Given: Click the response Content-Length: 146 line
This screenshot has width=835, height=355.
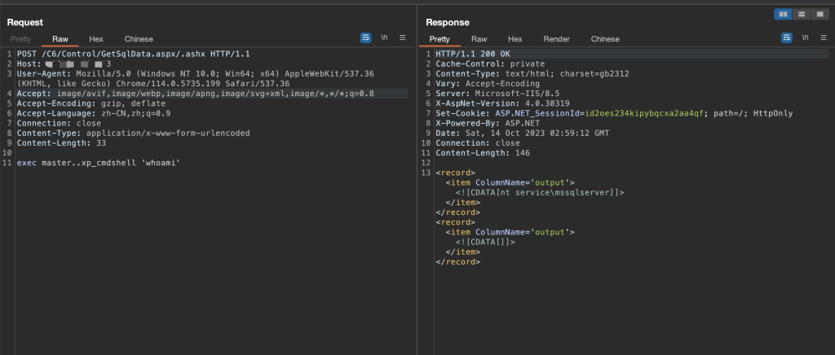Looking at the screenshot, I should pos(483,153).
